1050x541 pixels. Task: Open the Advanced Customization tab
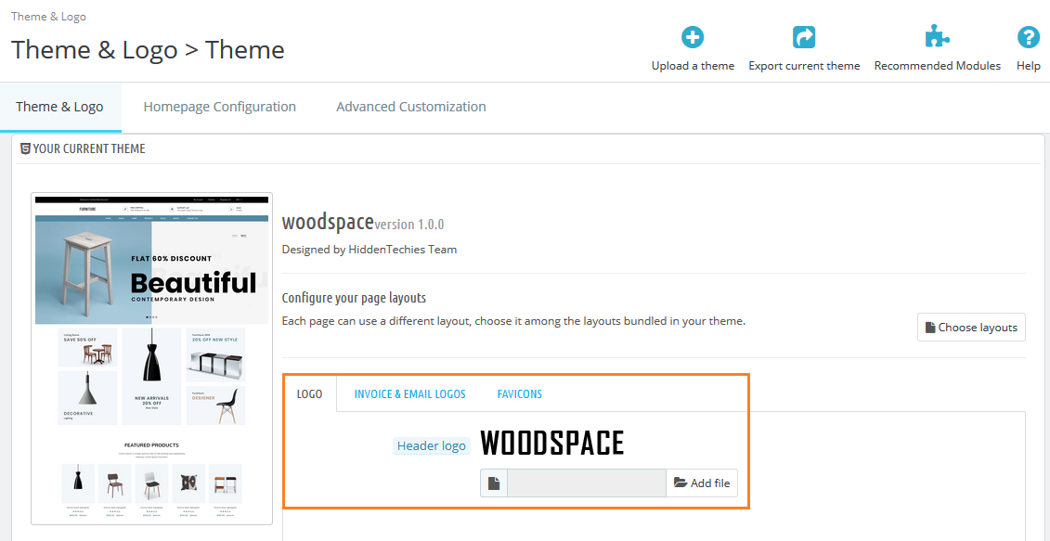[410, 107]
